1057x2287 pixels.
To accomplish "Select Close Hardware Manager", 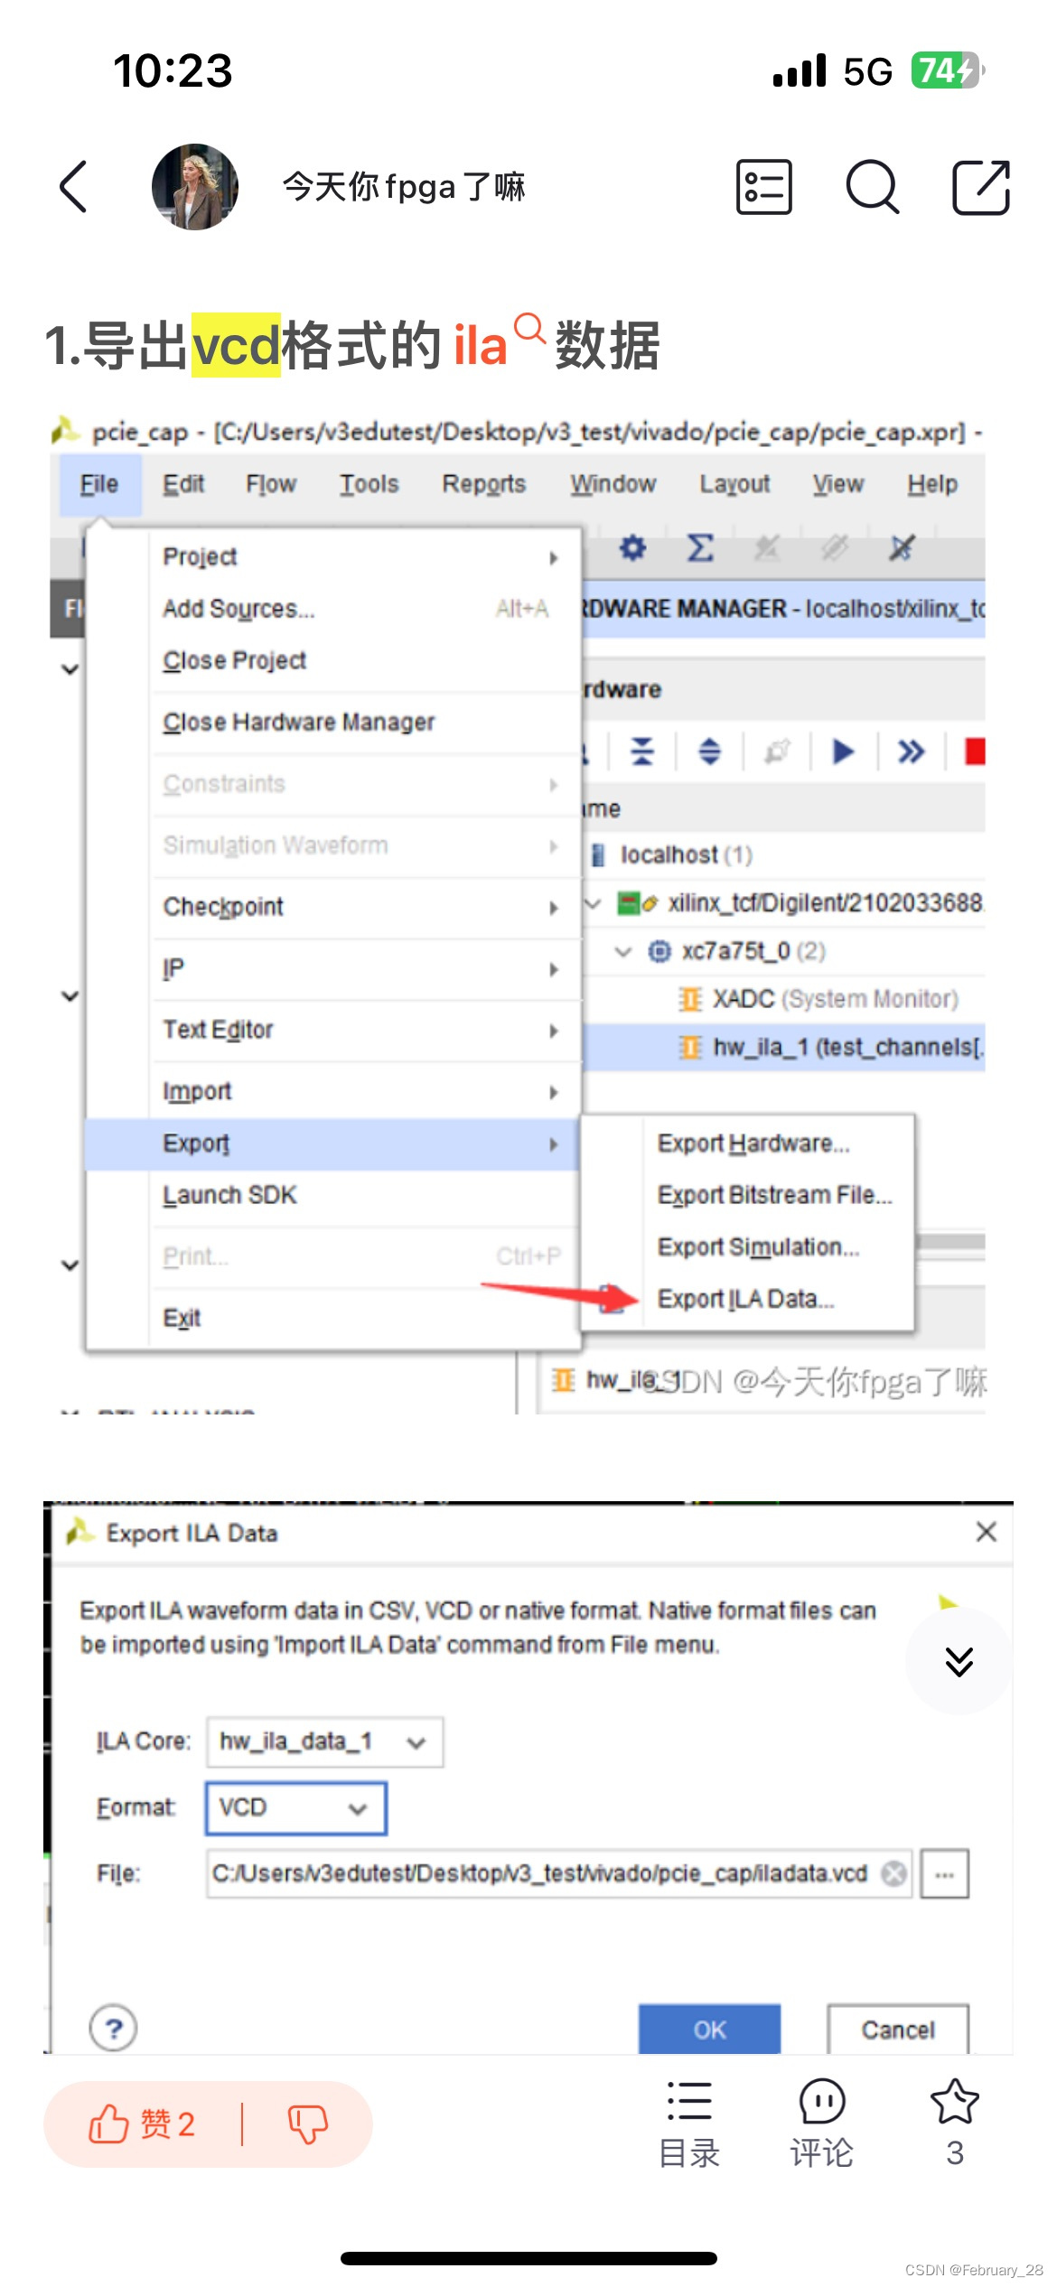I will pyautogui.click(x=332, y=722).
